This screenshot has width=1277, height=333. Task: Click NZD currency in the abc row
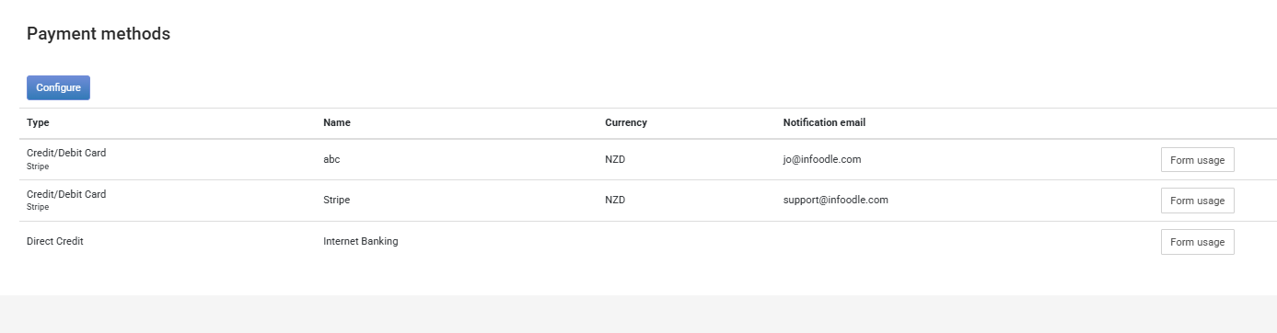click(x=615, y=159)
